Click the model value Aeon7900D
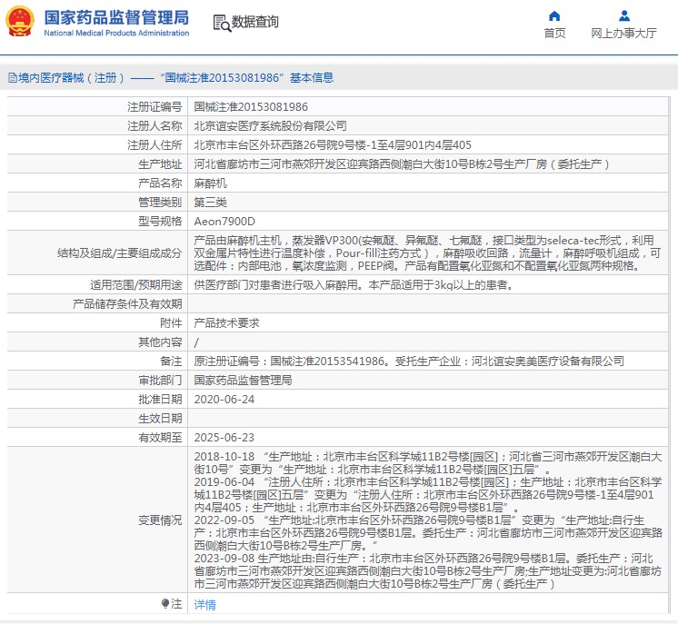 coord(224,221)
